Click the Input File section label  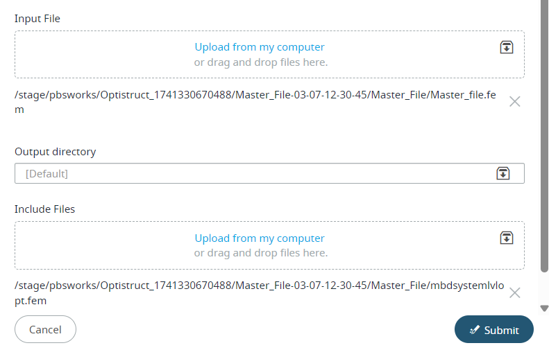(37, 19)
